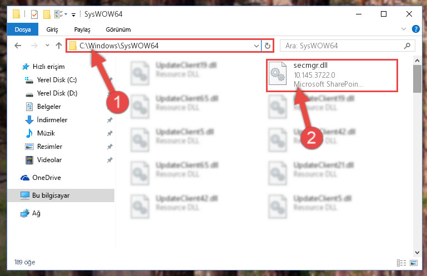Image resolution: width=427 pixels, height=276 pixels.
Task: Open OneDrive in navigation pane
Action: tap(41, 178)
